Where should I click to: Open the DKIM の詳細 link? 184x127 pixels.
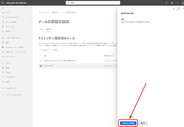[112, 45]
